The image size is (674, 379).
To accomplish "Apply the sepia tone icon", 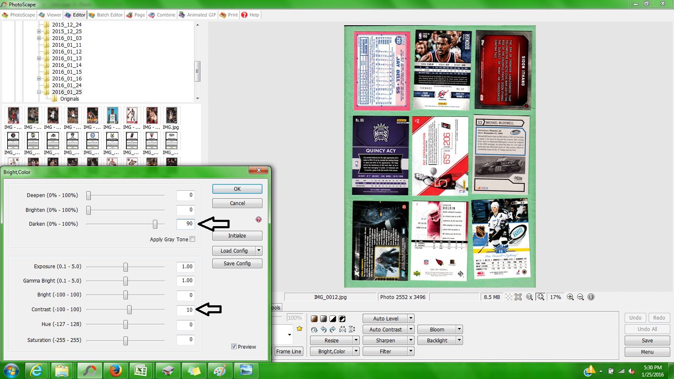I will click(x=314, y=318).
